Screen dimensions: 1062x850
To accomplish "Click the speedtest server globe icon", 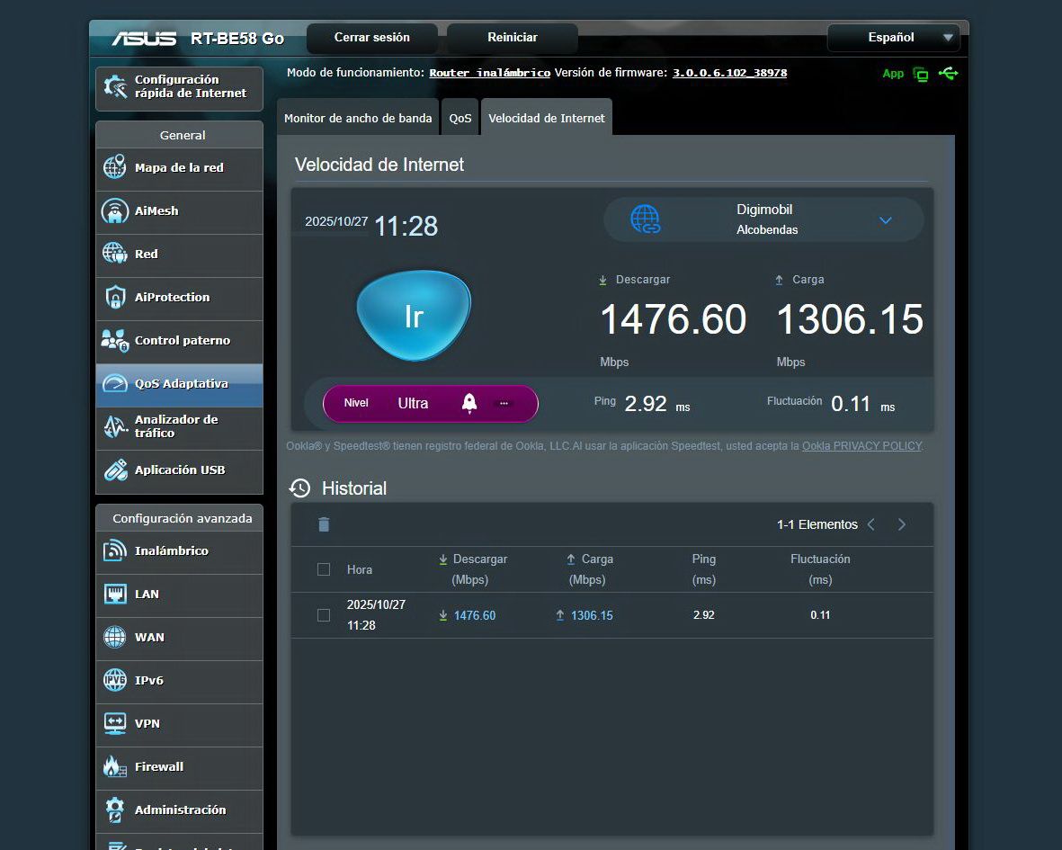I will tap(645, 219).
